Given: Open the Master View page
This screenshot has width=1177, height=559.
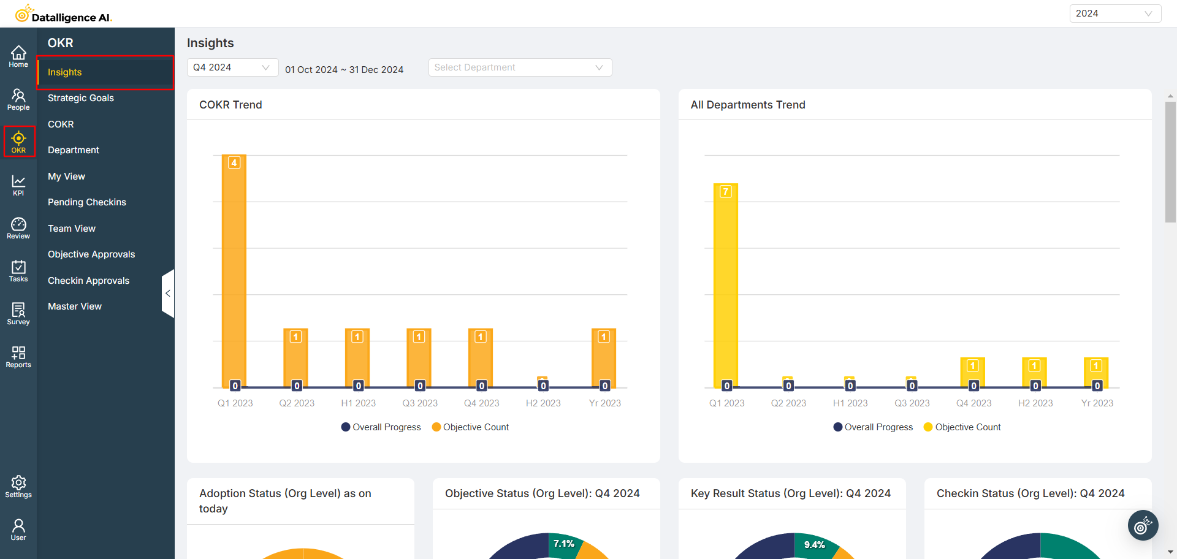Looking at the screenshot, I should tap(74, 306).
